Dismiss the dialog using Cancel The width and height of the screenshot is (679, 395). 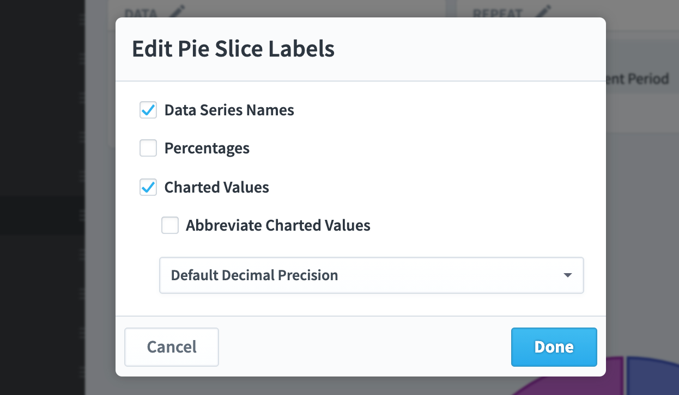tap(172, 347)
